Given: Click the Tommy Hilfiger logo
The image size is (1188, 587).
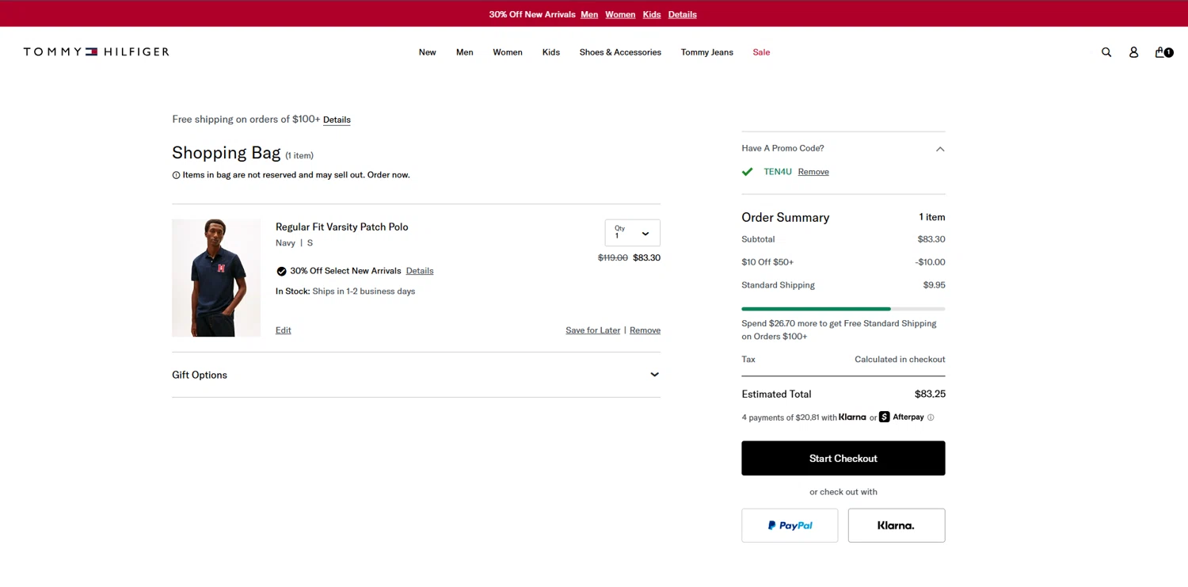Looking at the screenshot, I should coord(96,52).
